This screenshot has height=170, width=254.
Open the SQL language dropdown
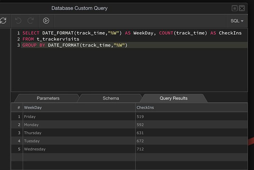(x=237, y=21)
